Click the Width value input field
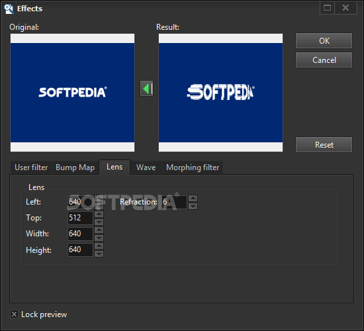The width and height of the screenshot is (364, 331). pos(80,234)
